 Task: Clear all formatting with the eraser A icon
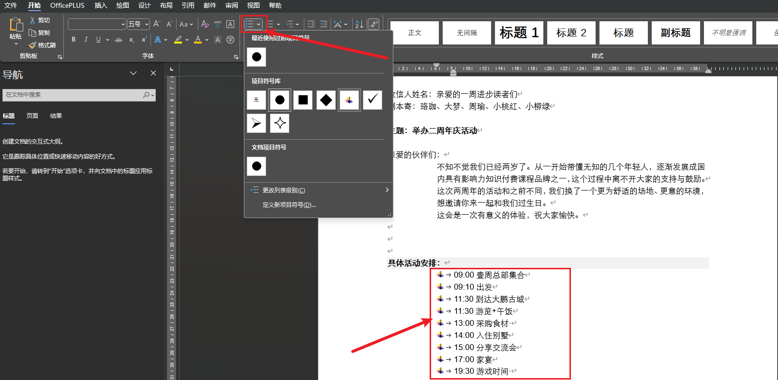pyautogui.click(x=205, y=24)
